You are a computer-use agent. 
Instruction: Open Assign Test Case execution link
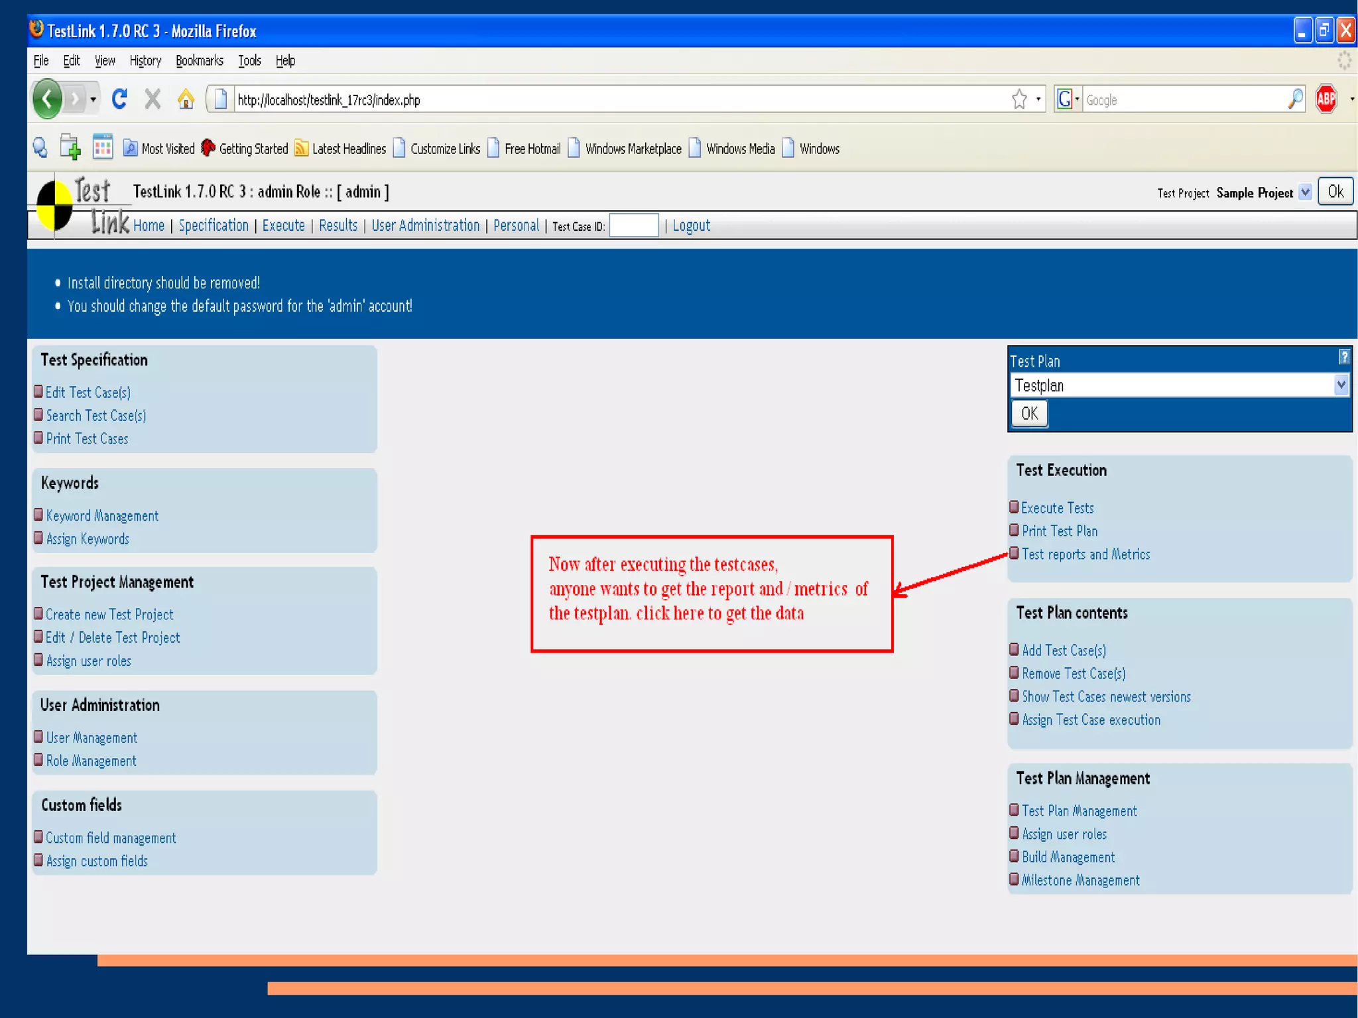[1091, 720]
